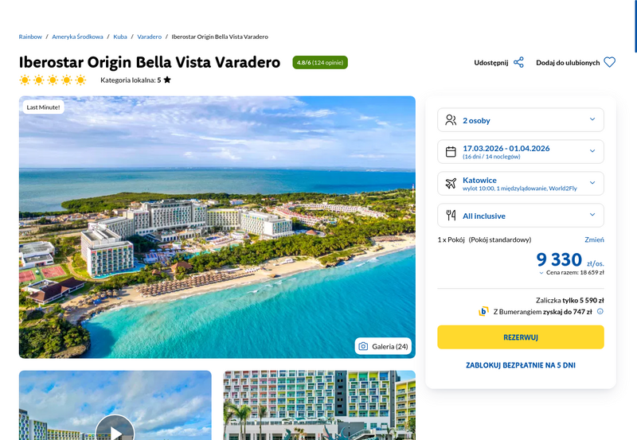
Task: Click the share icon next to Udostępnij
Action: coord(518,63)
